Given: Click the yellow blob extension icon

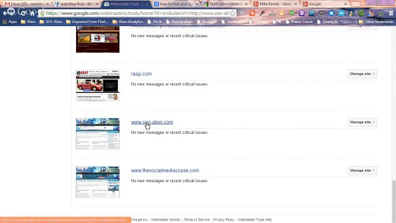Looking at the screenshot, I should (x=282, y=13).
